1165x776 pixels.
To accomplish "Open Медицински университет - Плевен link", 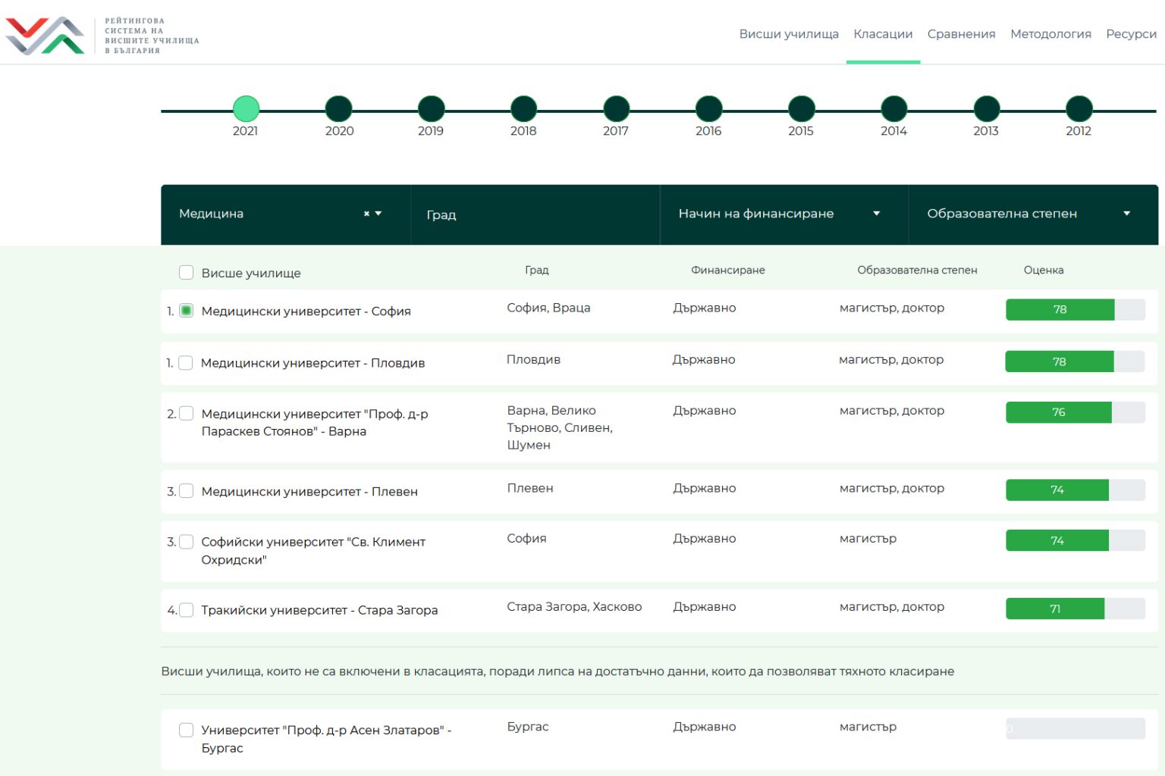I will (309, 492).
